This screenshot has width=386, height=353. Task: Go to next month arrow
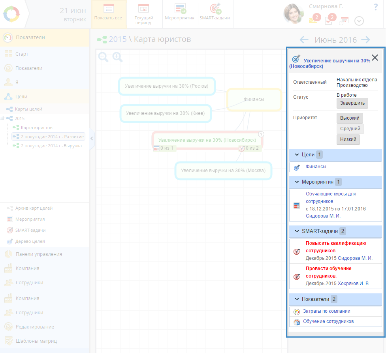point(365,39)
